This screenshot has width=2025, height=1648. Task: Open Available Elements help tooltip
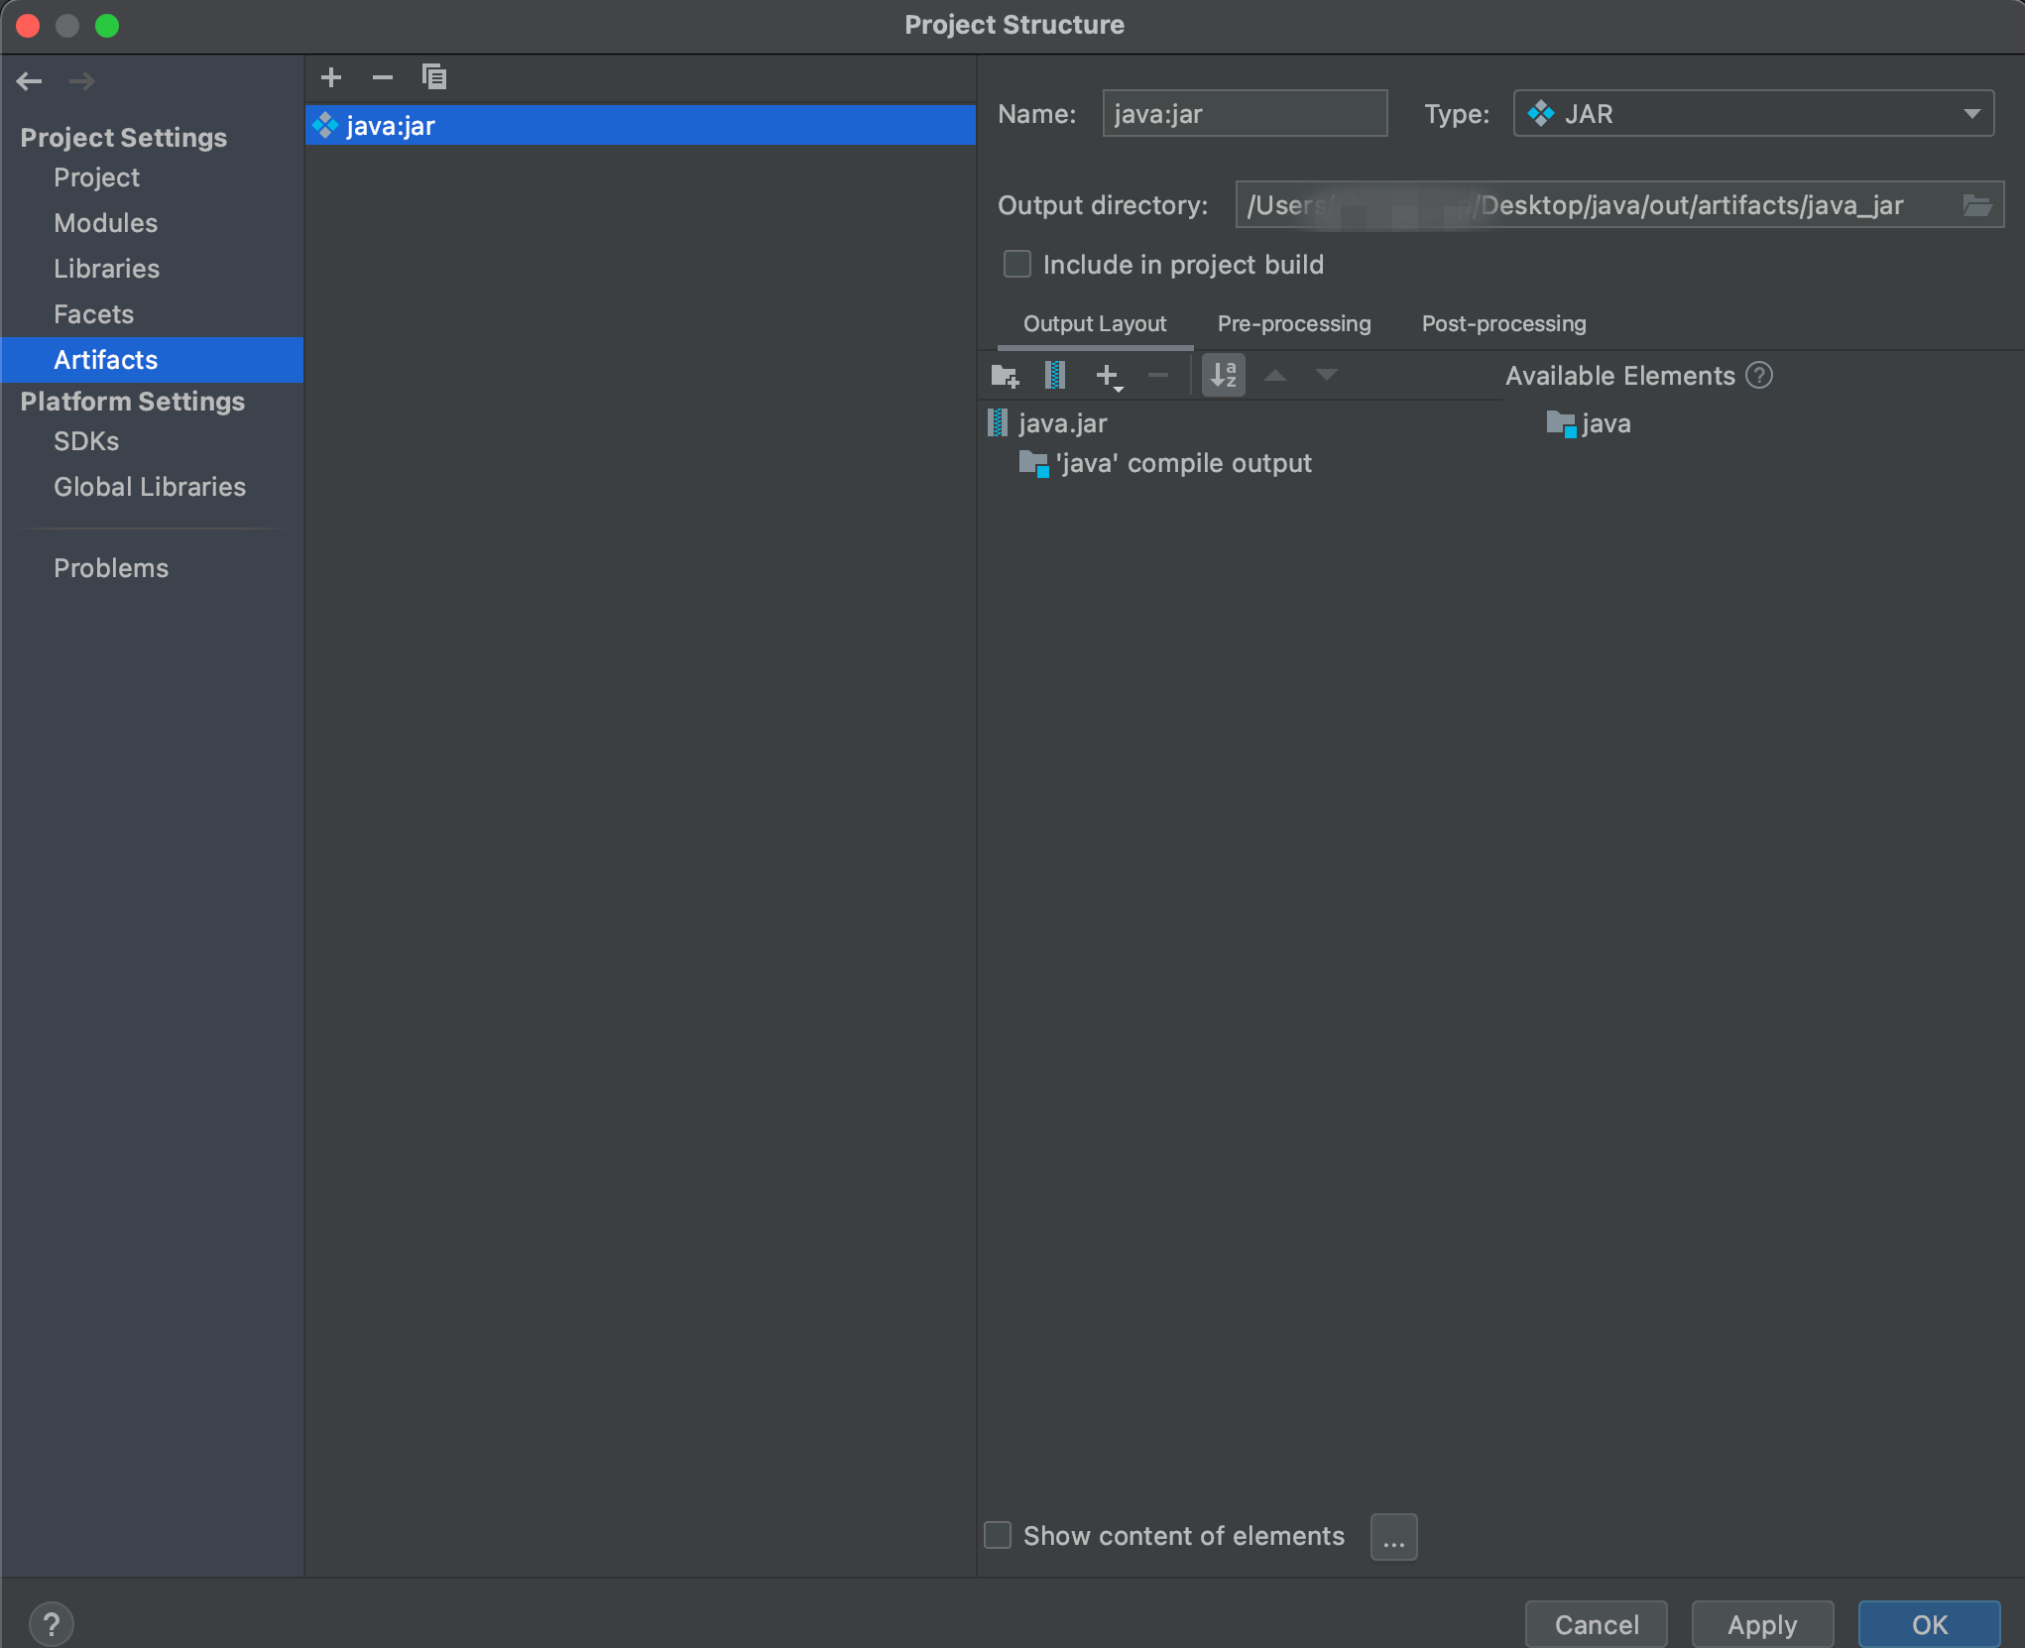pyautogui.click(x=1759, y=376)
